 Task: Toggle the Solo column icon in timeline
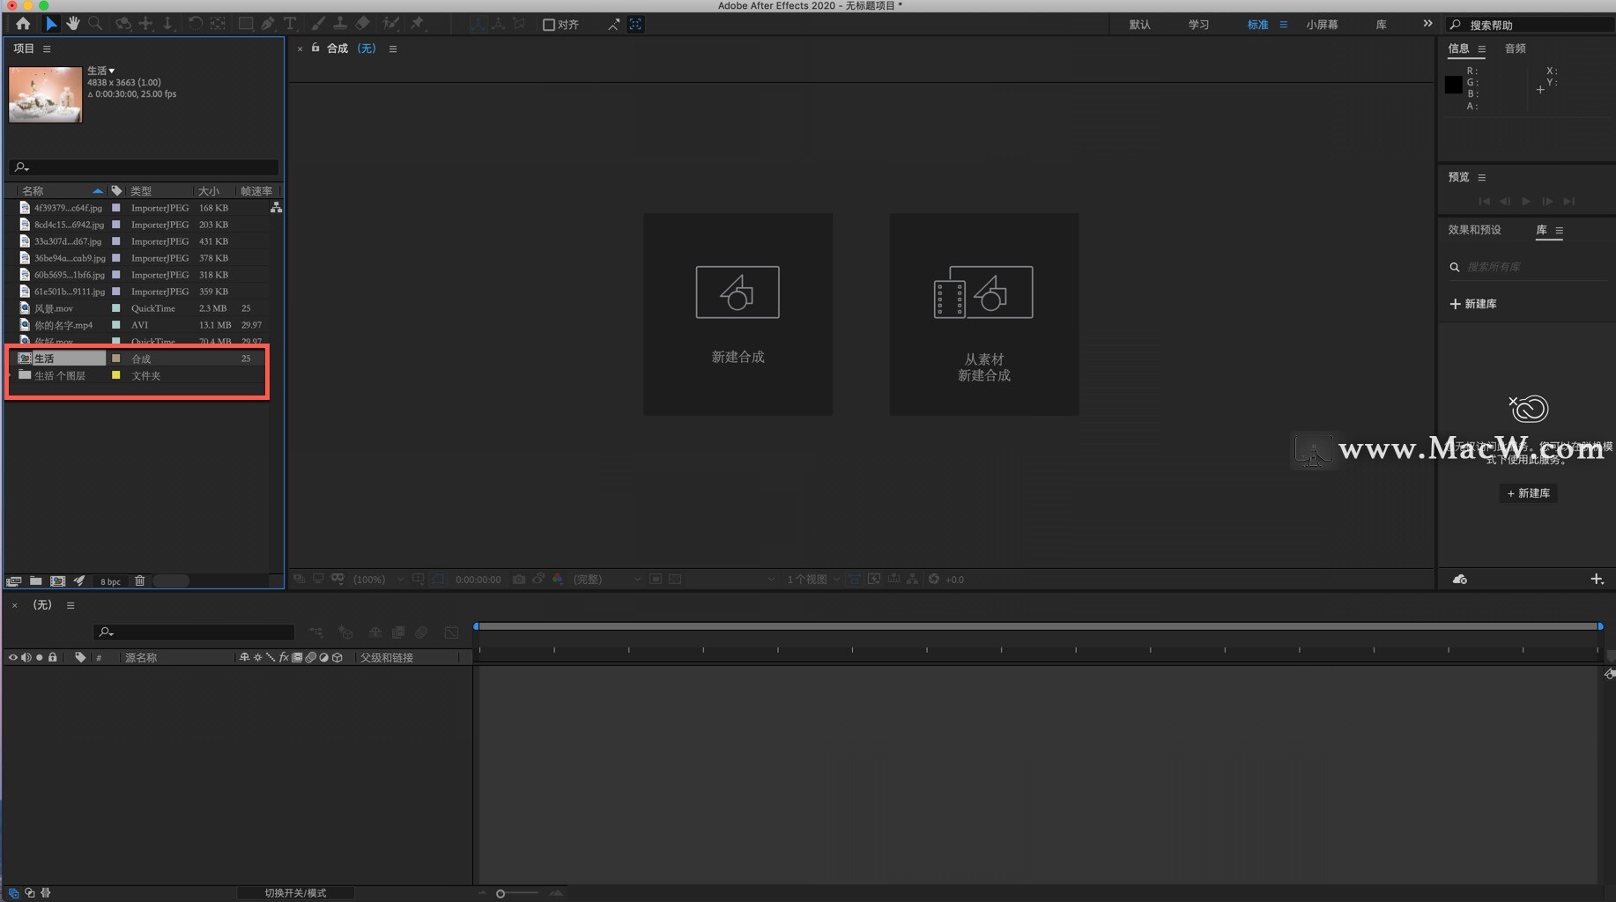(40, 658)
